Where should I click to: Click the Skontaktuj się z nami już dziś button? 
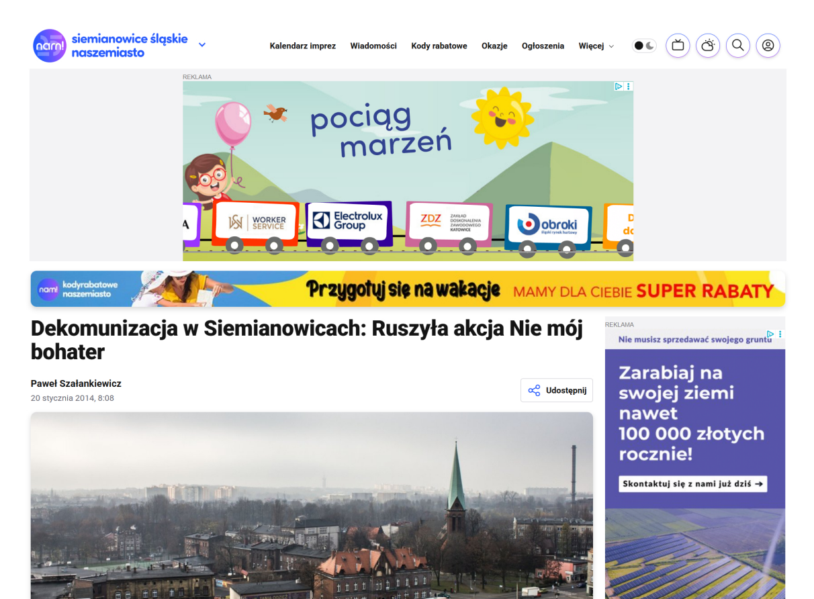(694, 483)
